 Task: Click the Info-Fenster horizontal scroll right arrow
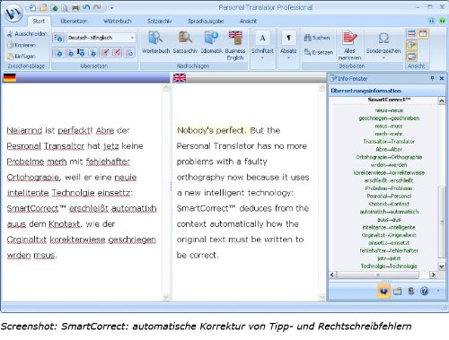click(433, 275)
